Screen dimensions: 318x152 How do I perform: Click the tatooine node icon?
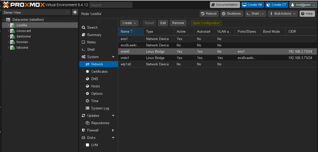pyautogui.click(x=13, y=47)
